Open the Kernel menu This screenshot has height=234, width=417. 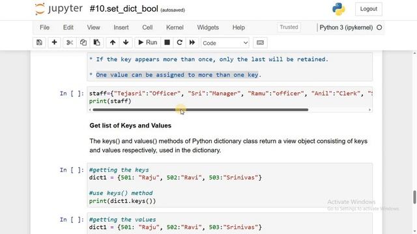(x=175, y=27)
